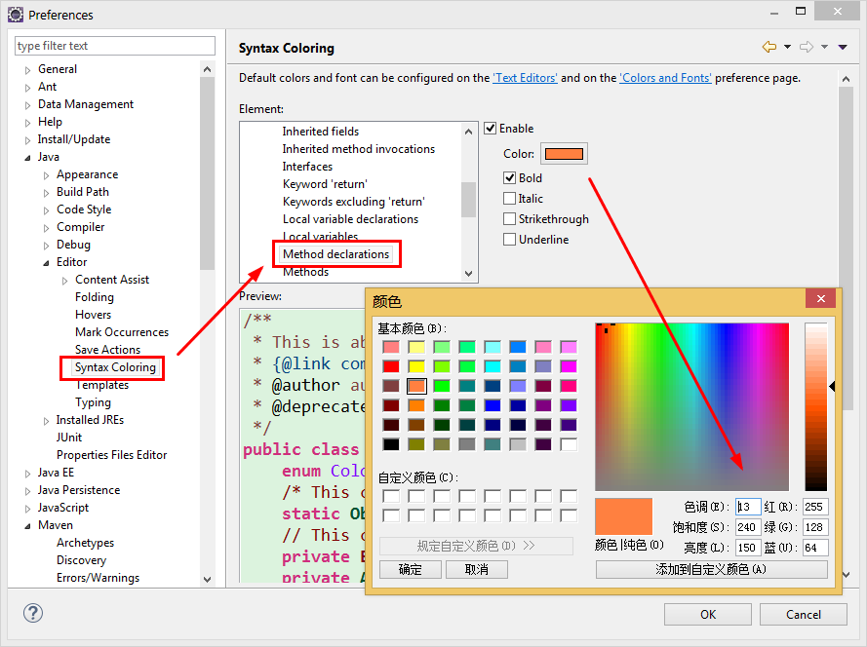Image resolution: width=867 pixels, height=647 pixels.
Task: Click the red (红) value field
Action: (815, 507)
